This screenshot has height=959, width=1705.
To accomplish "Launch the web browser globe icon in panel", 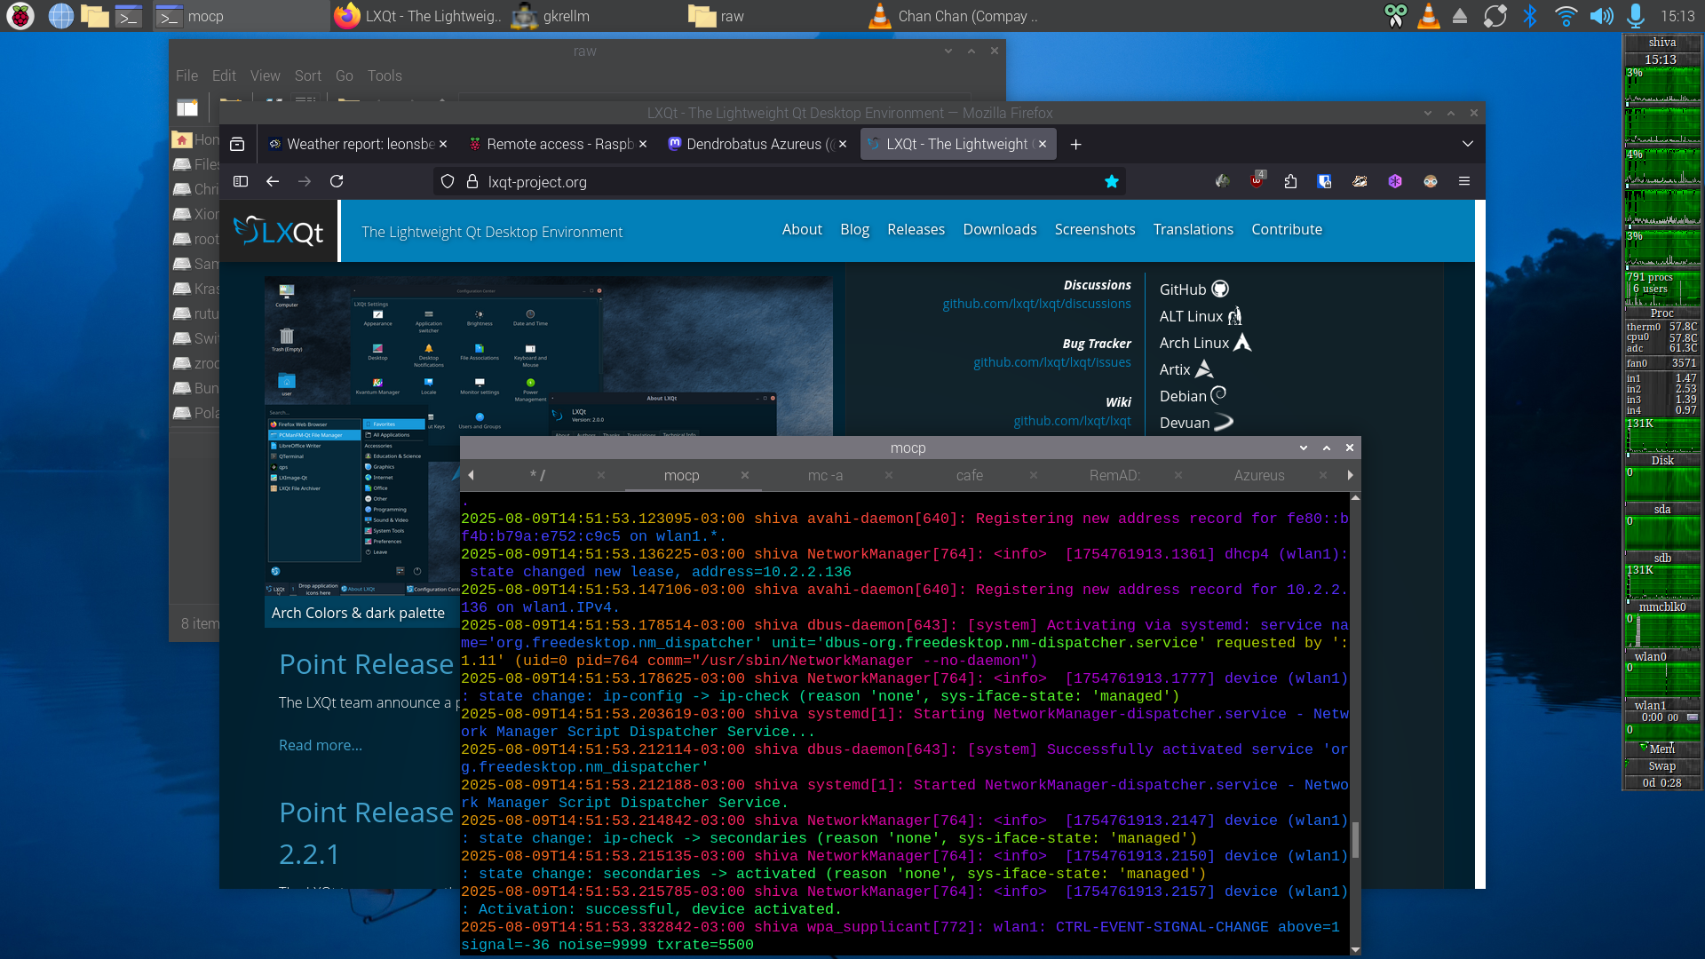I will click(x=60, y=16).
